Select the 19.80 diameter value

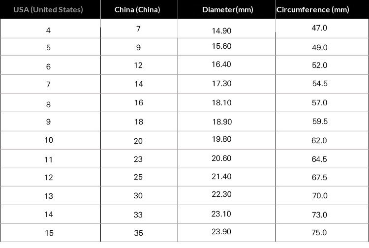(221, 139)
